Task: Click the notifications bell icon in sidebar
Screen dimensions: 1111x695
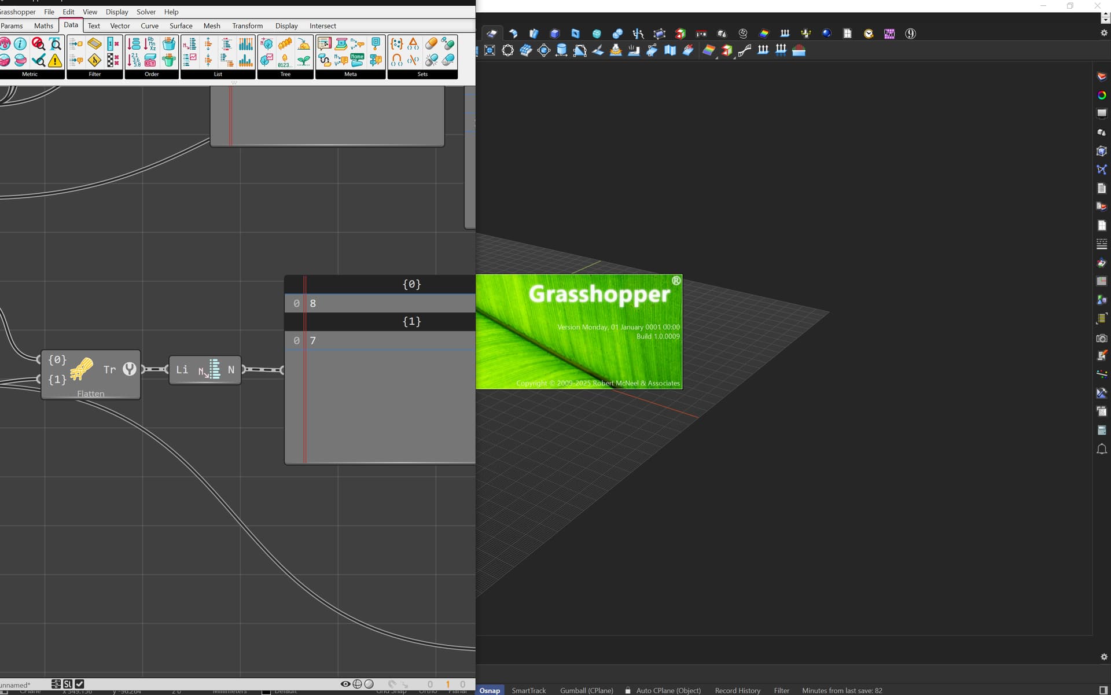Action: 1102,449
